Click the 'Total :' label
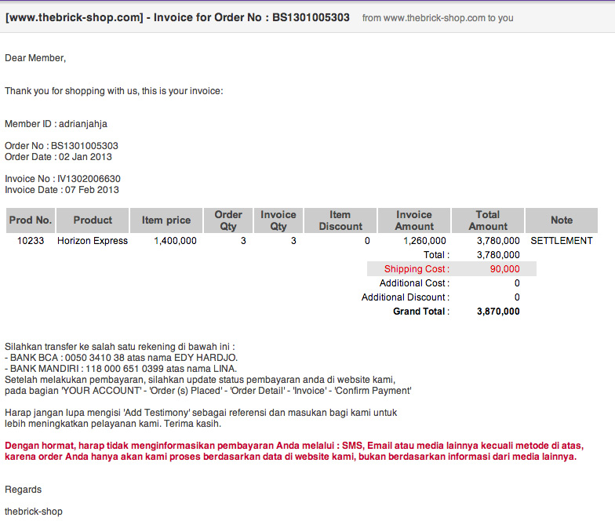Screen dimensions: 615x521 pyautogui.click(x=436, y=255)
